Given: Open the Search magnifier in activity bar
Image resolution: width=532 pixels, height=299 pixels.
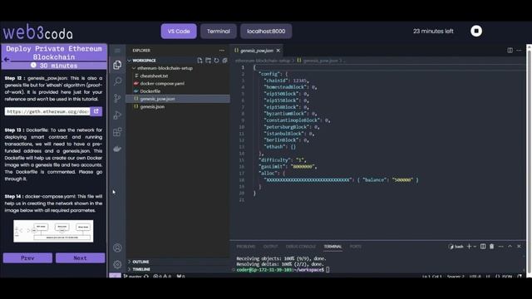Looking at the screenshot, I should (117, 81).
